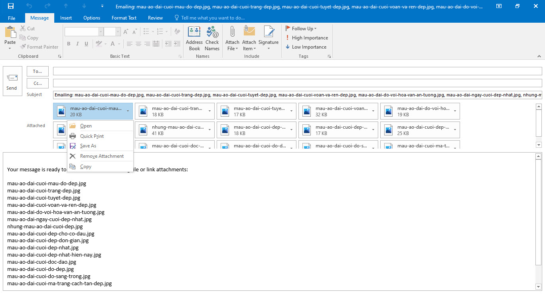The width and height of the screenshot is (545, 294).
Task: Align text left
Action: point(129,44)
